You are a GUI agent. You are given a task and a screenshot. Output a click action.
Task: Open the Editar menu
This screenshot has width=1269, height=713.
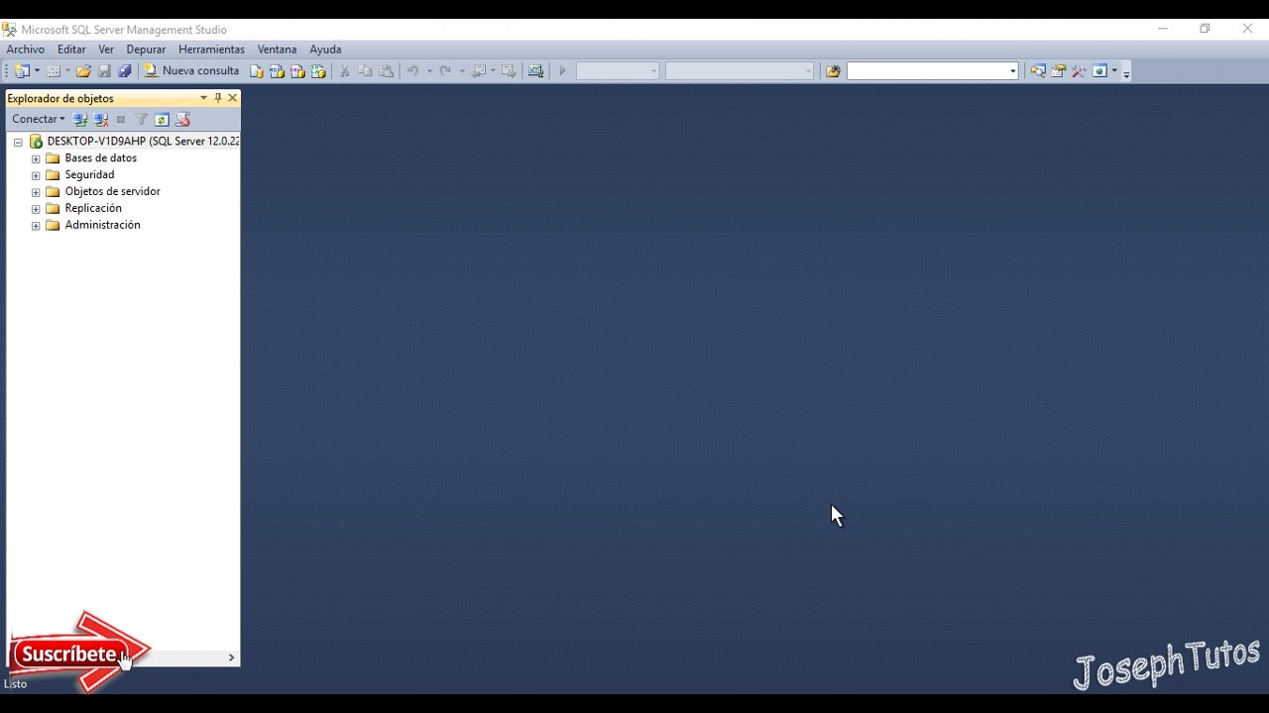71,50
